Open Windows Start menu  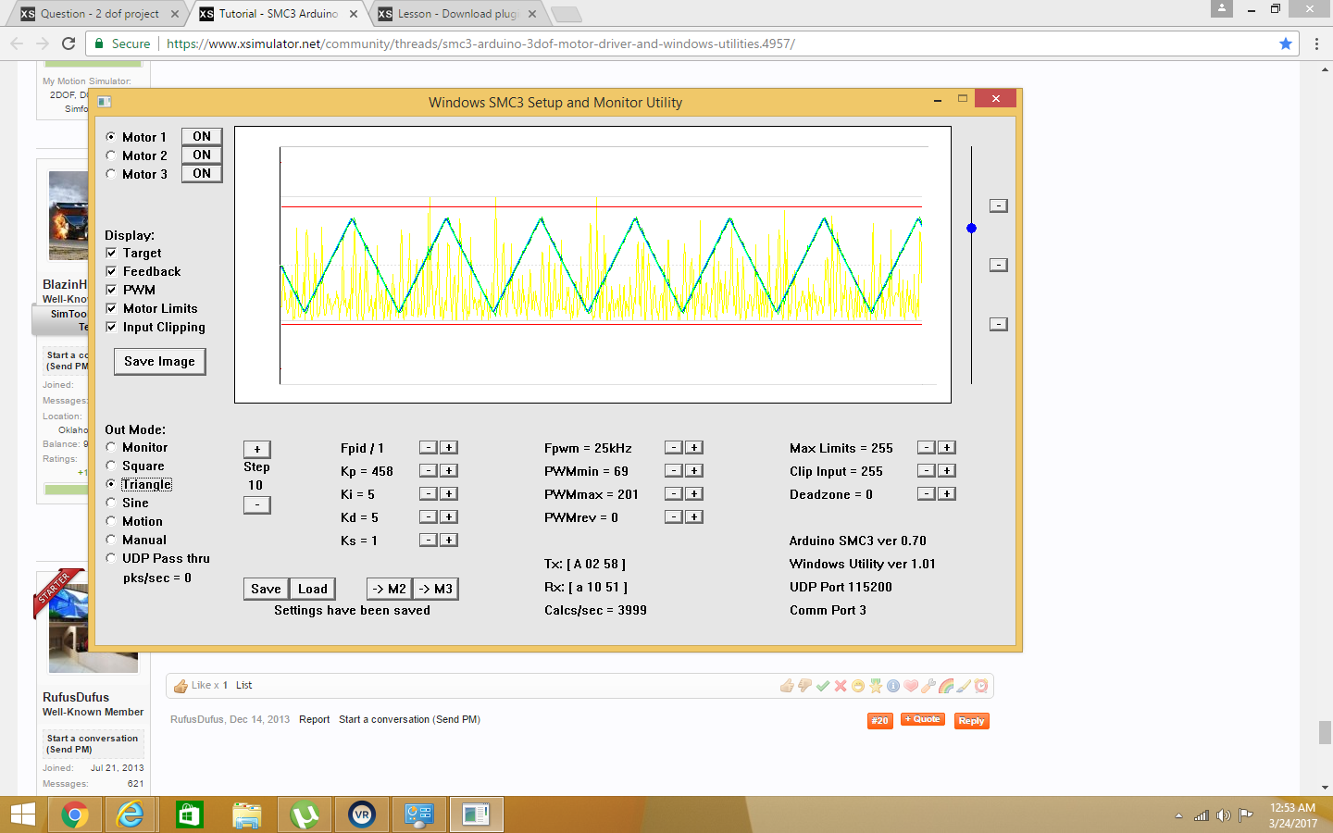tap(23, 814)
